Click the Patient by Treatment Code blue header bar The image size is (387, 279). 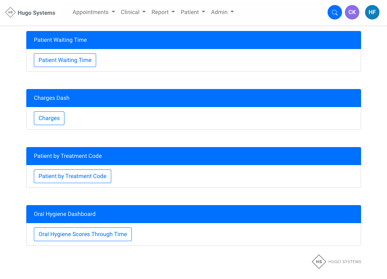[193, 156]
